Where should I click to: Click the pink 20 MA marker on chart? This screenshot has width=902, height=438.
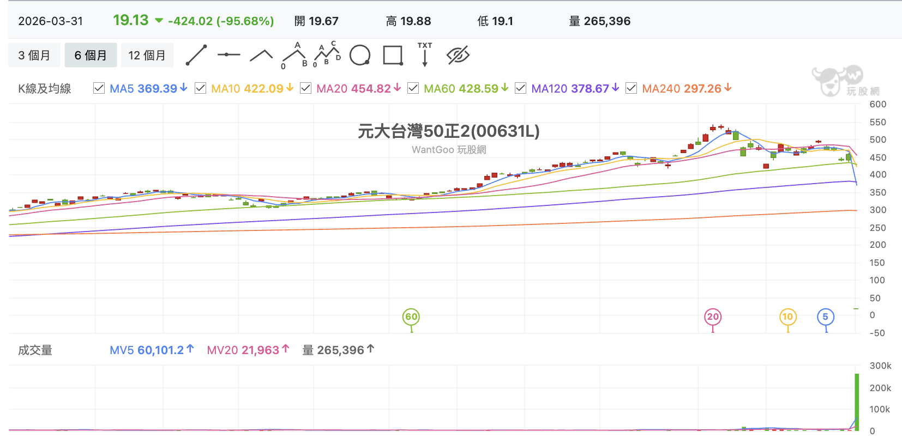(x=713, y=317)
